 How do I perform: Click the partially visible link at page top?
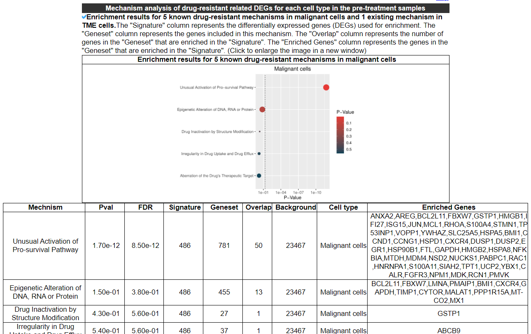pos(442,1)
